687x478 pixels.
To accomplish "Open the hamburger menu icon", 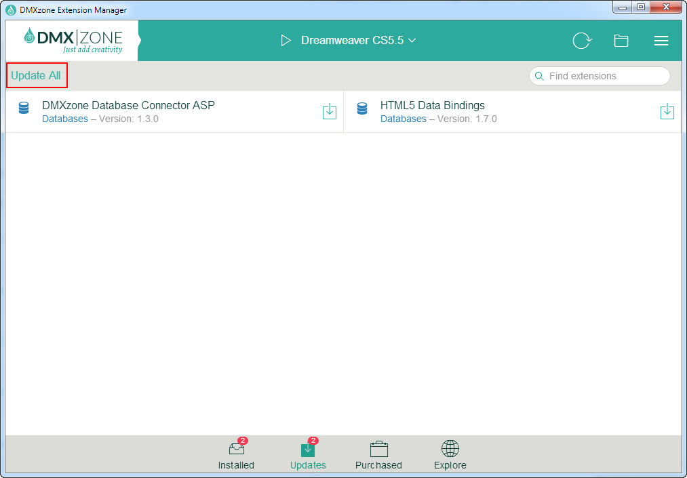I will tap(661, 41).
